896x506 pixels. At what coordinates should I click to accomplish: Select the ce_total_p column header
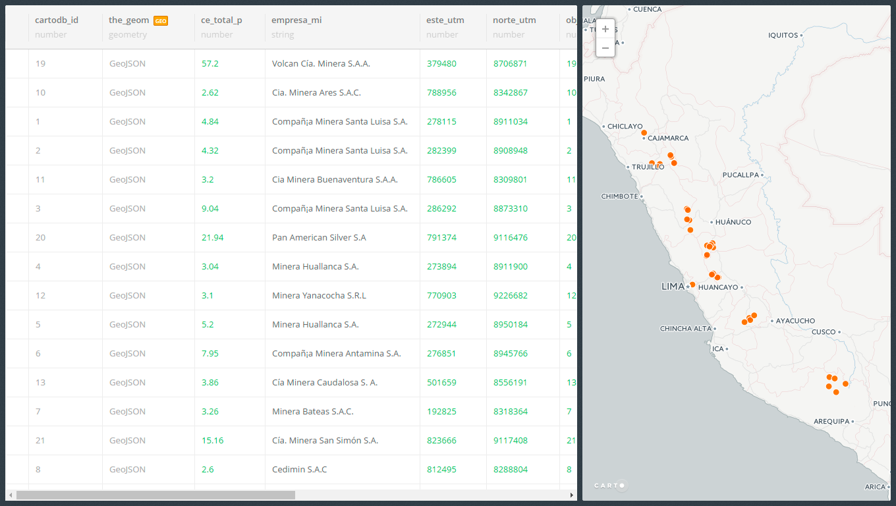click(x=221, y=20)
